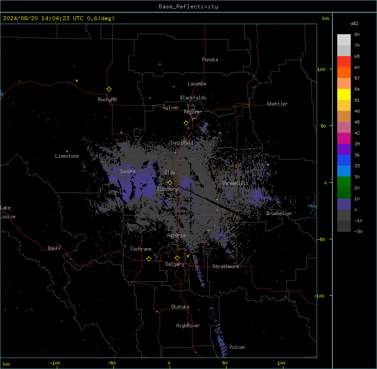
Task: Click the Sundre town label
Action: 128,171
